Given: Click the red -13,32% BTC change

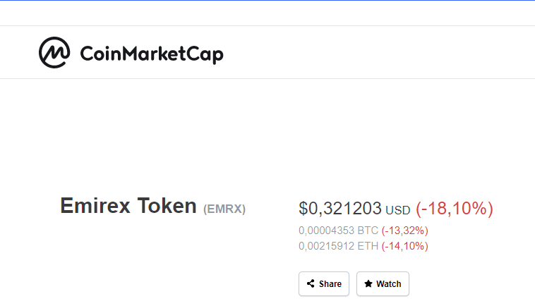Looking at the screenshot, I should coord(404,231).
